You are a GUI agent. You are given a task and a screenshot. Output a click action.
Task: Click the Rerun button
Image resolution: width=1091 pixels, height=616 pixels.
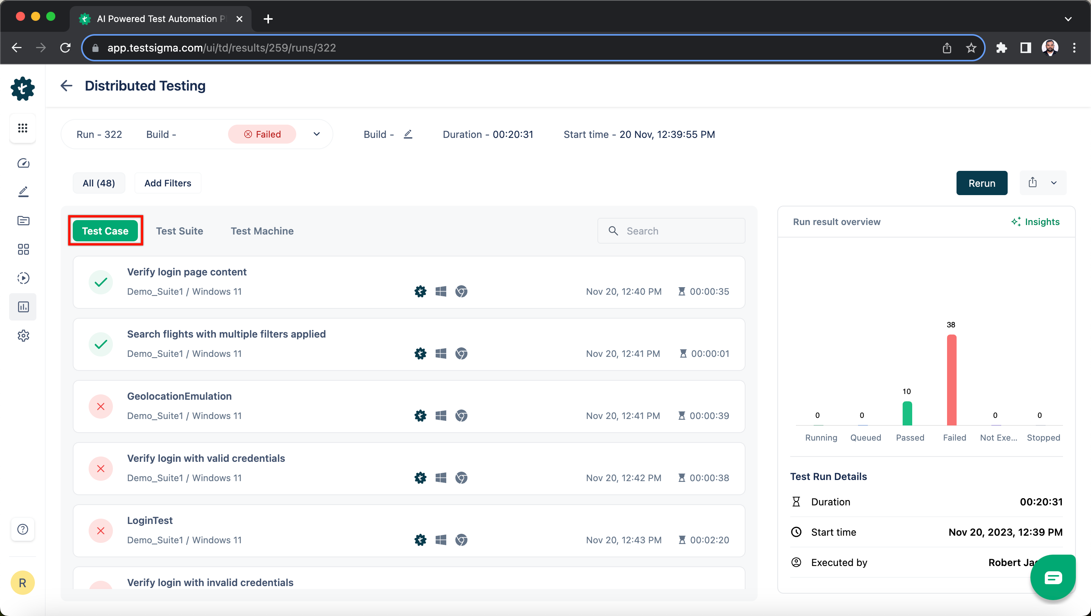982,183
